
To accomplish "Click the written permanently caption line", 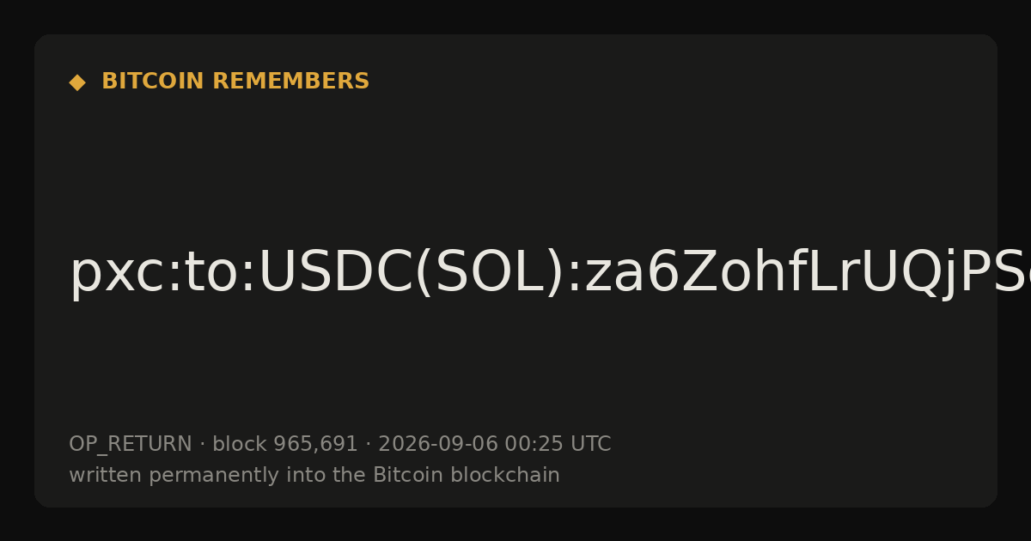I will 314,475.
